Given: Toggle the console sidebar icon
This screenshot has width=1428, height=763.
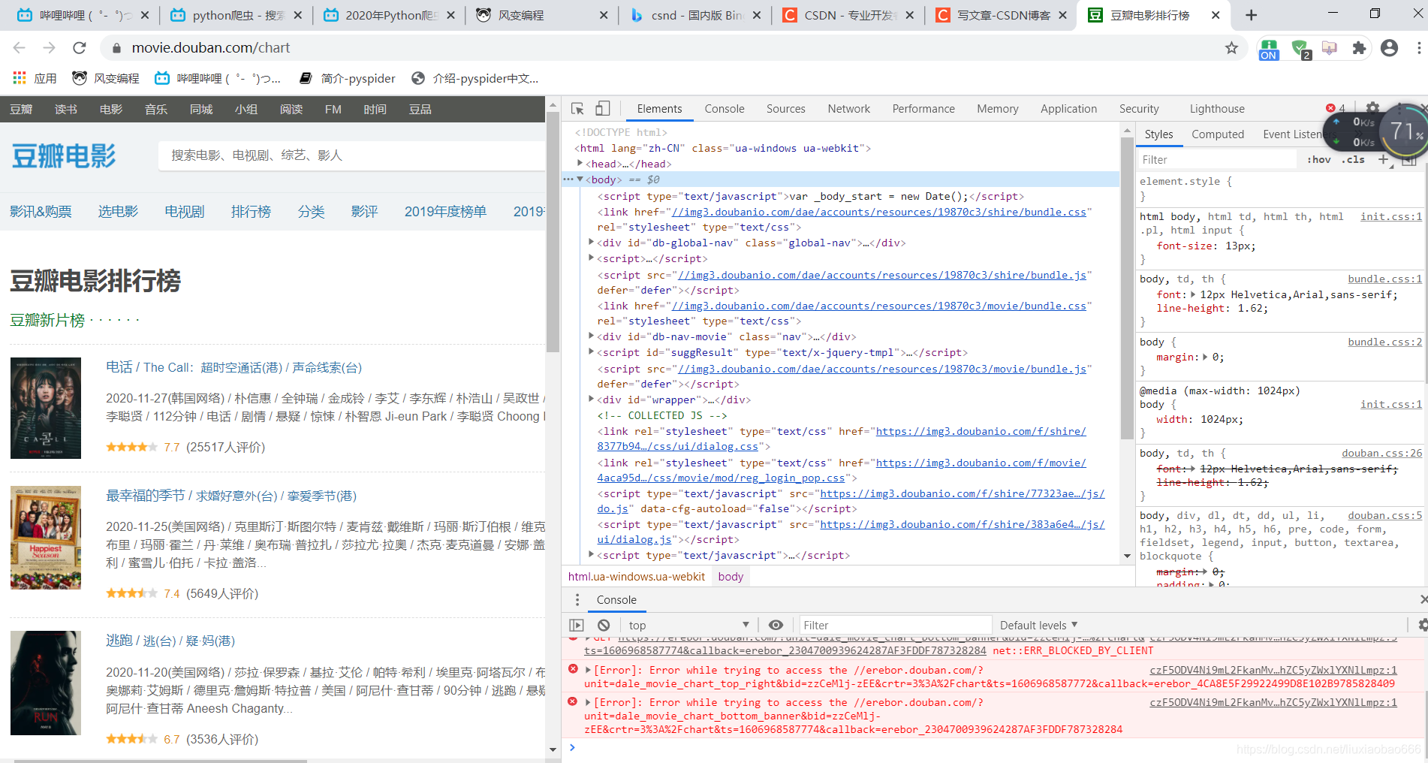Looking at the screenshot, I should click(x=576, y=625).
